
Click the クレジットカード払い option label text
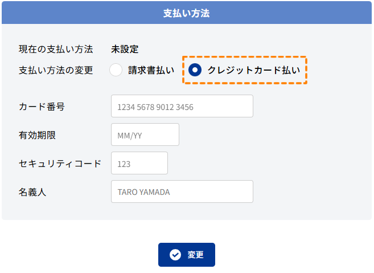pos(253,71)
